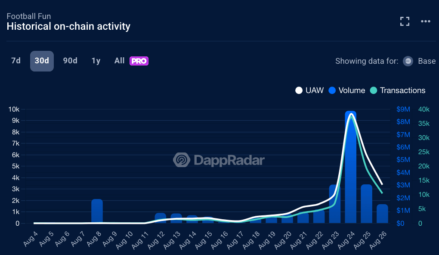
Task: Click the Aug 26 volume bar
Action: tap(382, 214)
